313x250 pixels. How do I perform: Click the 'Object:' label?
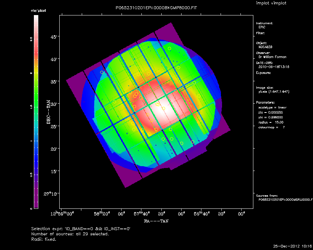[x=261, y=43]
